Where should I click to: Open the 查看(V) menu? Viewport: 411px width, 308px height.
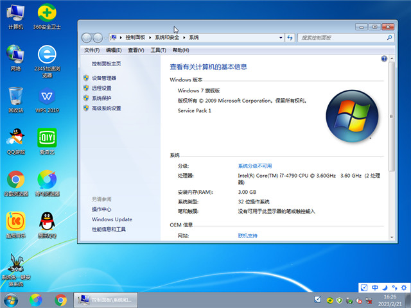click(x=136, y=50)
